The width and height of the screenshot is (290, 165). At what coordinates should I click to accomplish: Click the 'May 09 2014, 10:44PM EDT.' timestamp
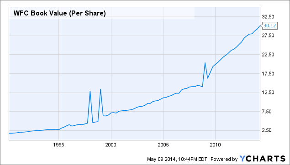[x=178, y=159]
